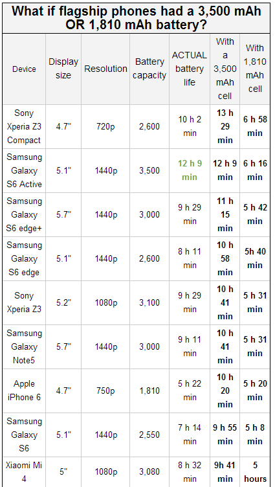
Task: Select the Samsung Galaxy S6 Active cell
Action: click(x=24, y=170)
